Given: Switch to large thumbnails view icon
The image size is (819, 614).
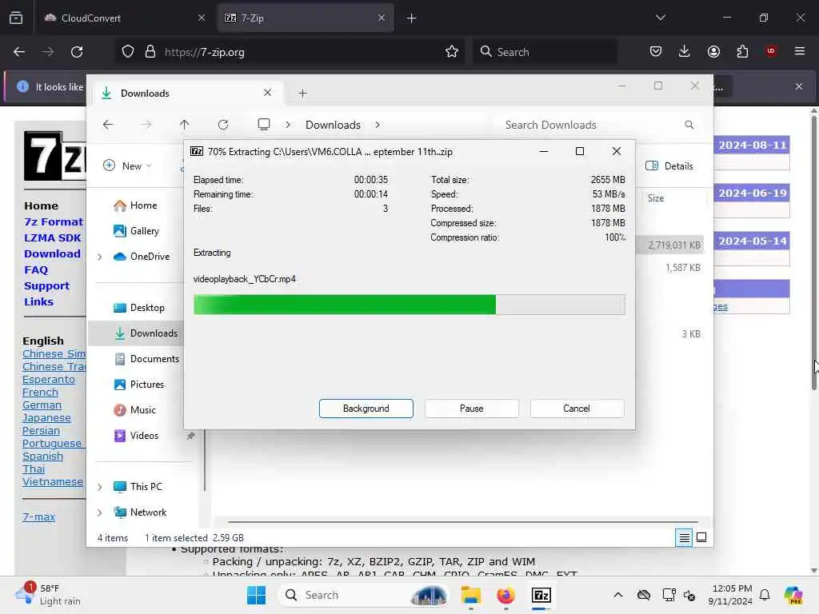Looking at the screenshot, I should coord(701,537).
